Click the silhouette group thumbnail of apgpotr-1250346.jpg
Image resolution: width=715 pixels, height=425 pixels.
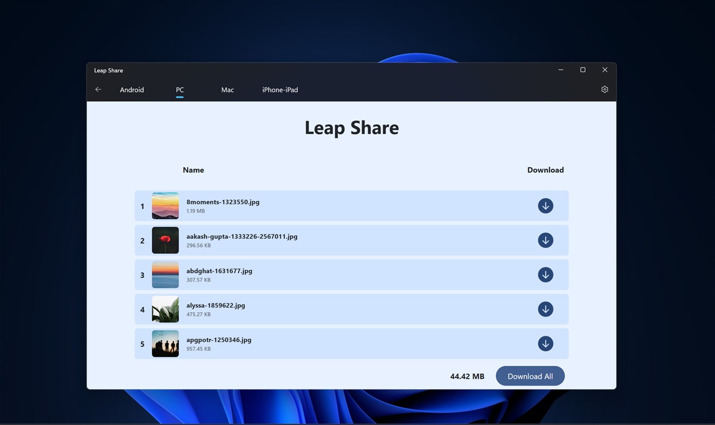[x=165, y=343]
